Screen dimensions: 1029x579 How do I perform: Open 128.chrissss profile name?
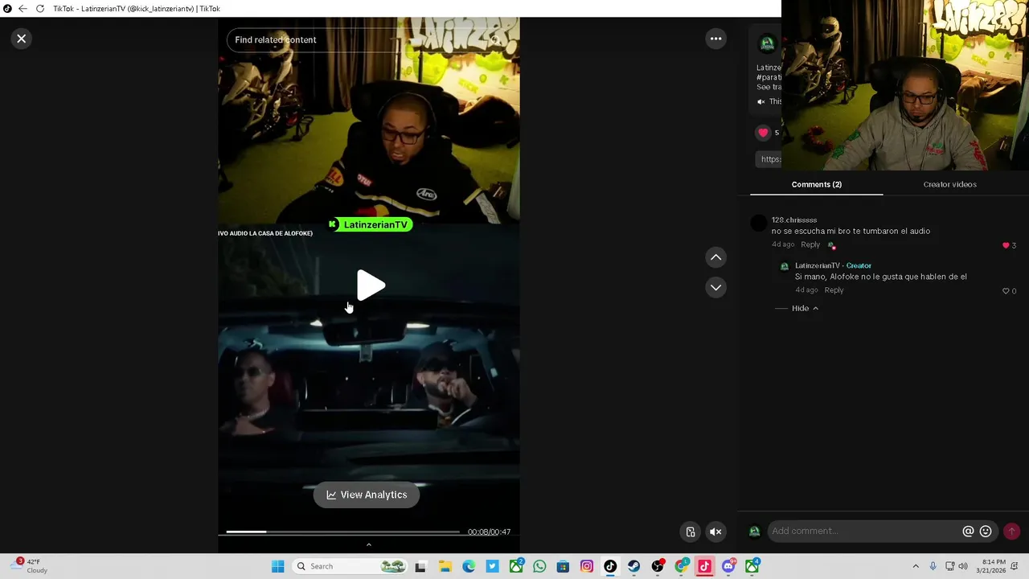[x=794, y=220]
